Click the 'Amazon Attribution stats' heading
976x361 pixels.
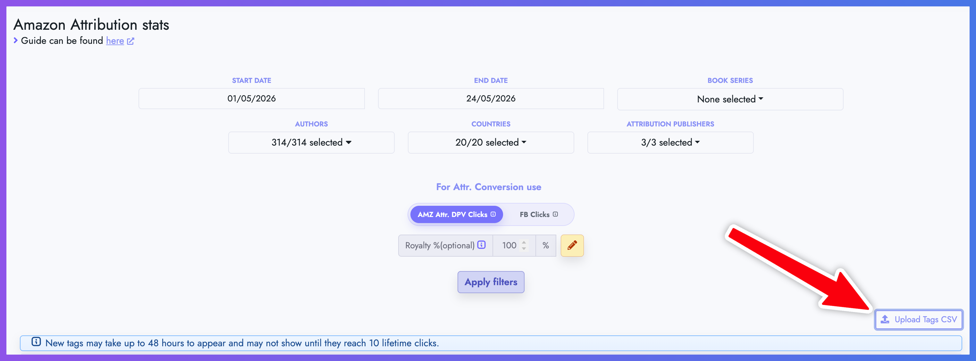pyautogui.click(x=91, y=25)
